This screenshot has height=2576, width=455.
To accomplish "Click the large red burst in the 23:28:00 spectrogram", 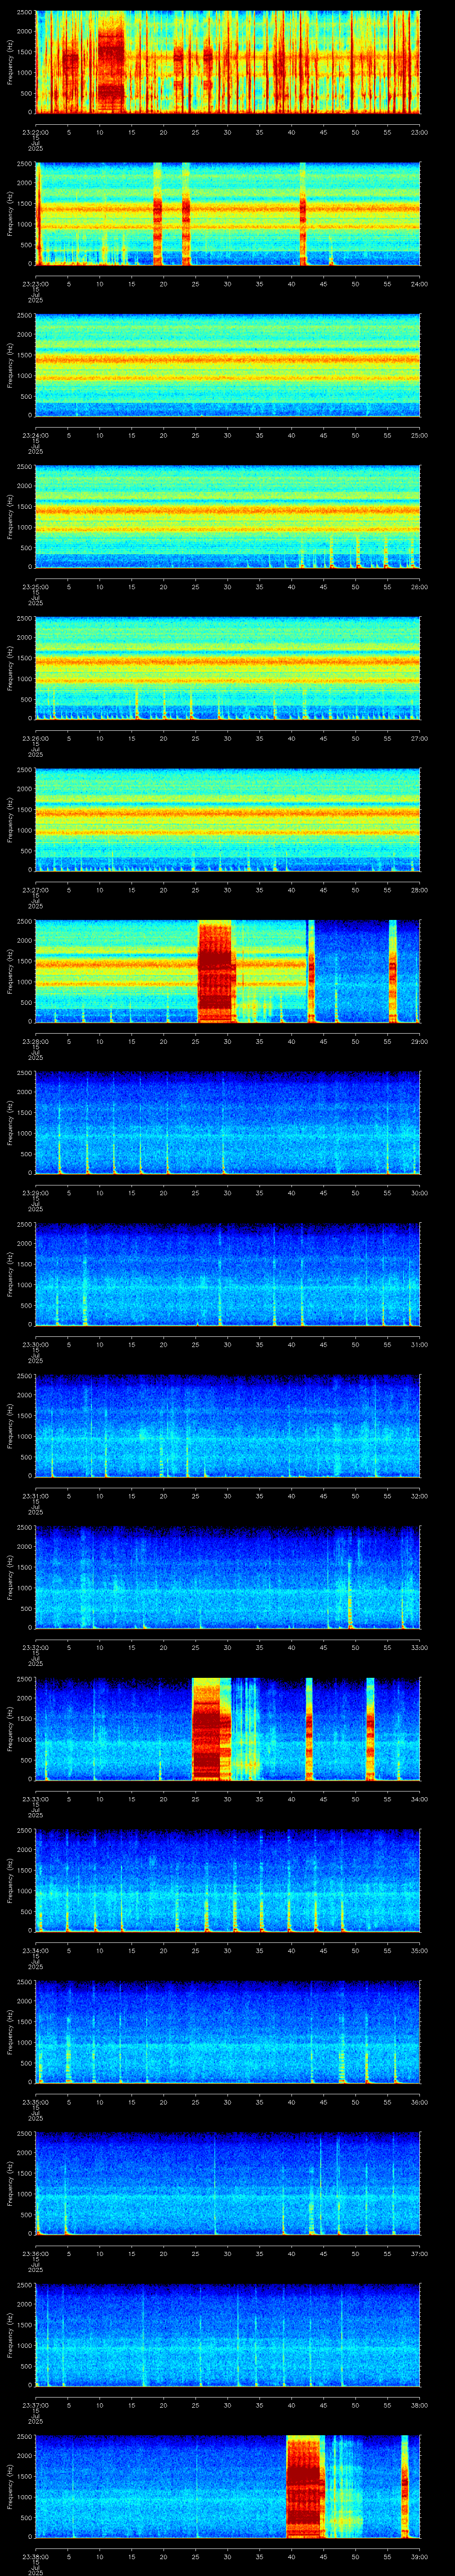I will click(x=215, y=972).
